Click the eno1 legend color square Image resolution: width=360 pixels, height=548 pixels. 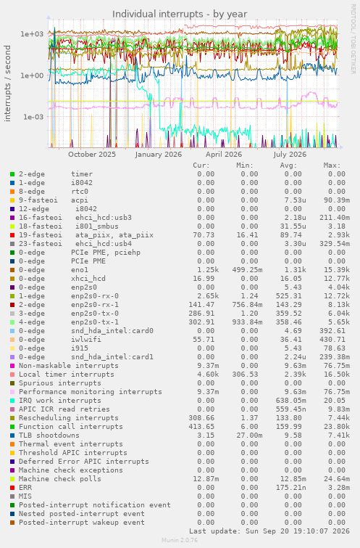12,270
